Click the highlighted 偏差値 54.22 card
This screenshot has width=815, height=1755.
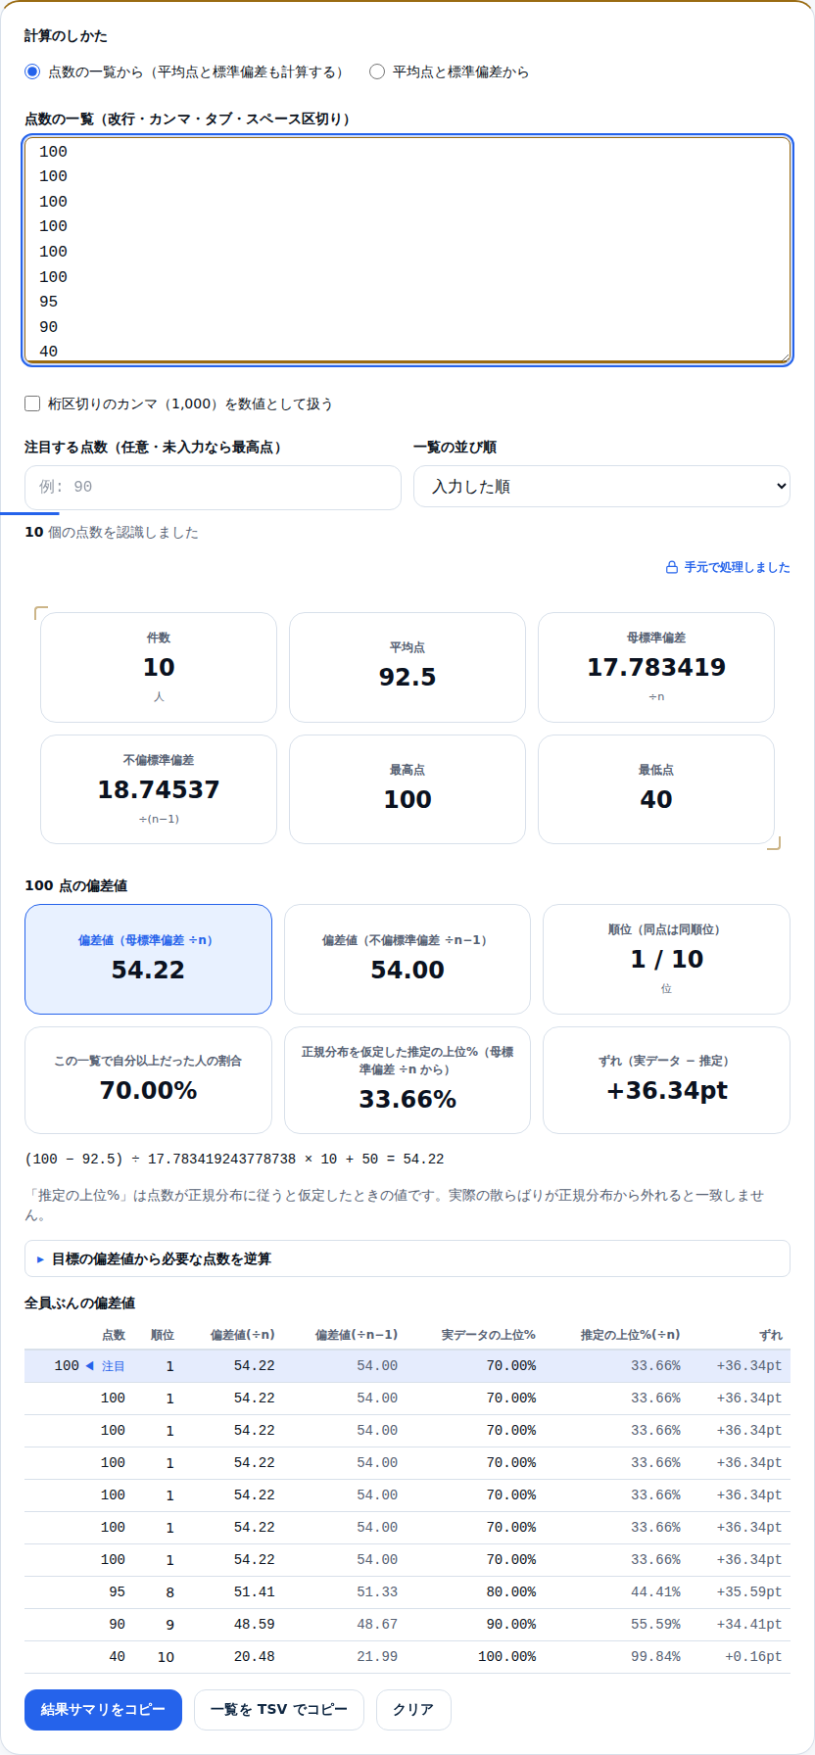coord(148,959)
